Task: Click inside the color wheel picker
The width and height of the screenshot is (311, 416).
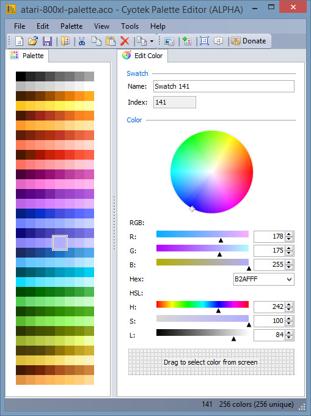Action: [x=211, y=172]
